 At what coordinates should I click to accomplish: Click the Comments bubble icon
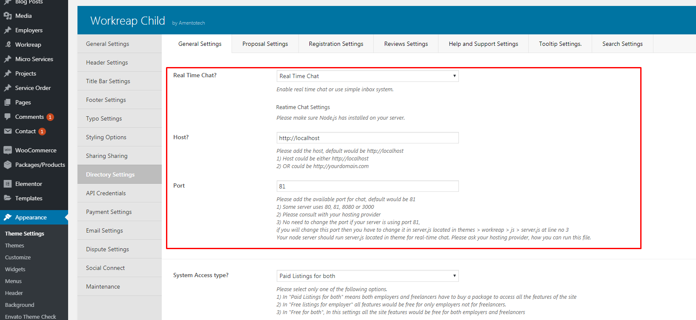point(8,117)
